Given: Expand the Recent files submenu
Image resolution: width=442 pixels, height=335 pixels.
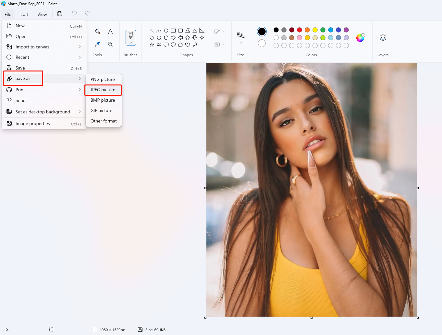Looking at the screenshot, I should point(44,57).
